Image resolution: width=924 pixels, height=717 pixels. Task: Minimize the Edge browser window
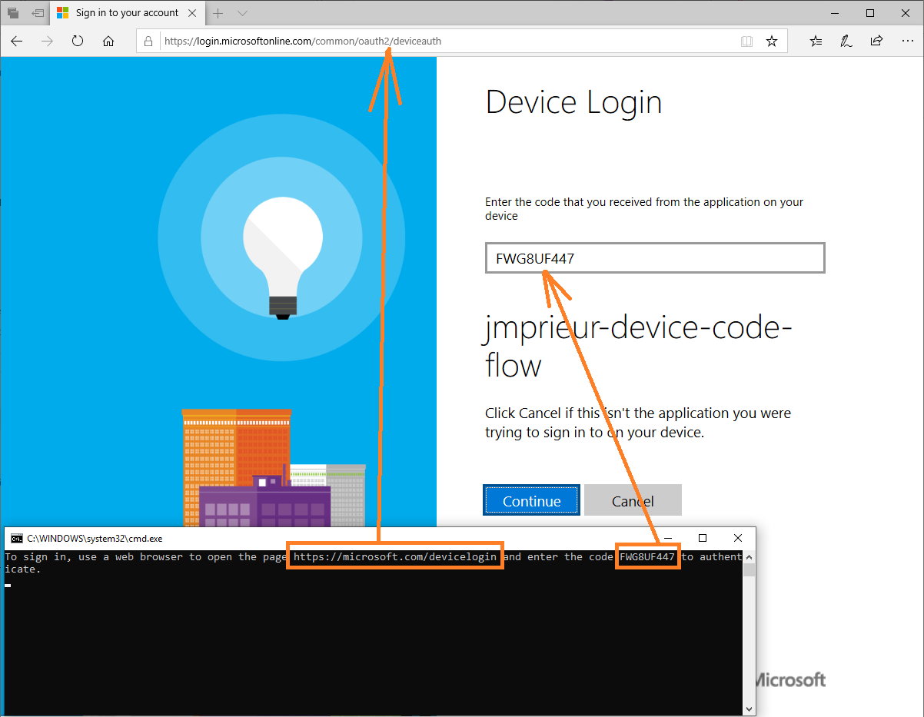[836, 13]
